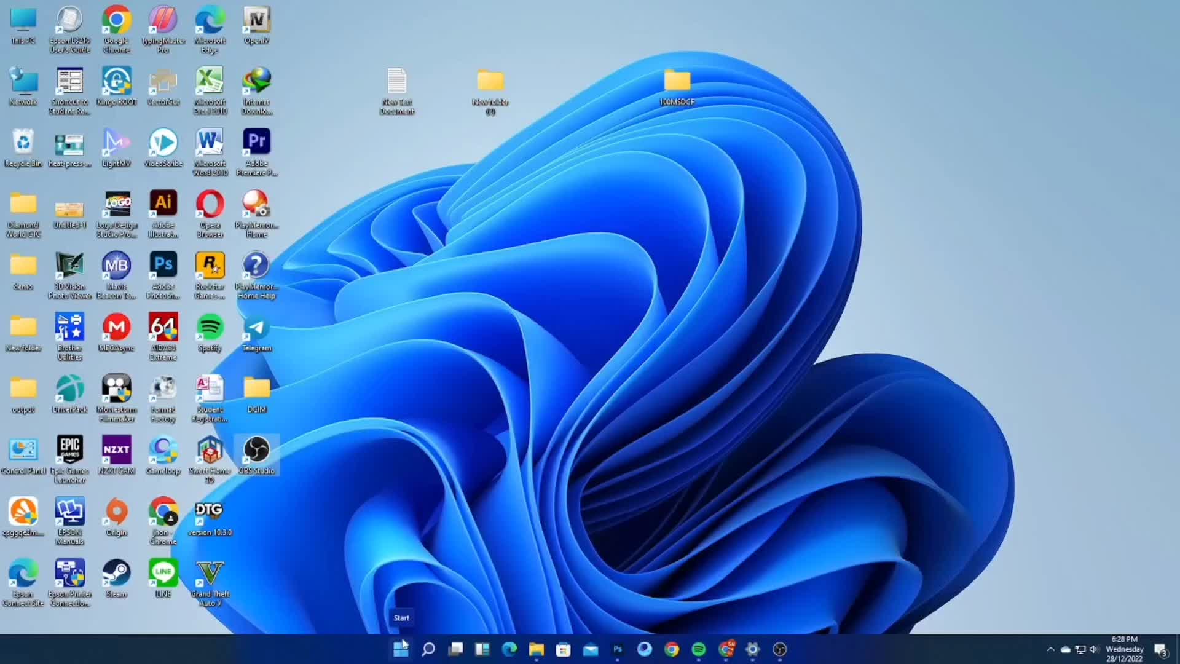The height and width of the screenshot is (664, 1180).
Task: Select the Epson Printer Connection icon
Action: [69, 583]
